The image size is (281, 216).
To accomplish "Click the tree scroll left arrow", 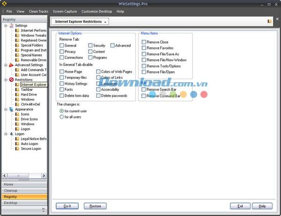I will tap(5, 176).
